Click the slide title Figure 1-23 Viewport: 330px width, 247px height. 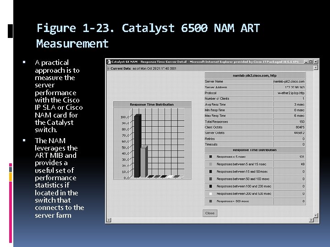point(148,36)
